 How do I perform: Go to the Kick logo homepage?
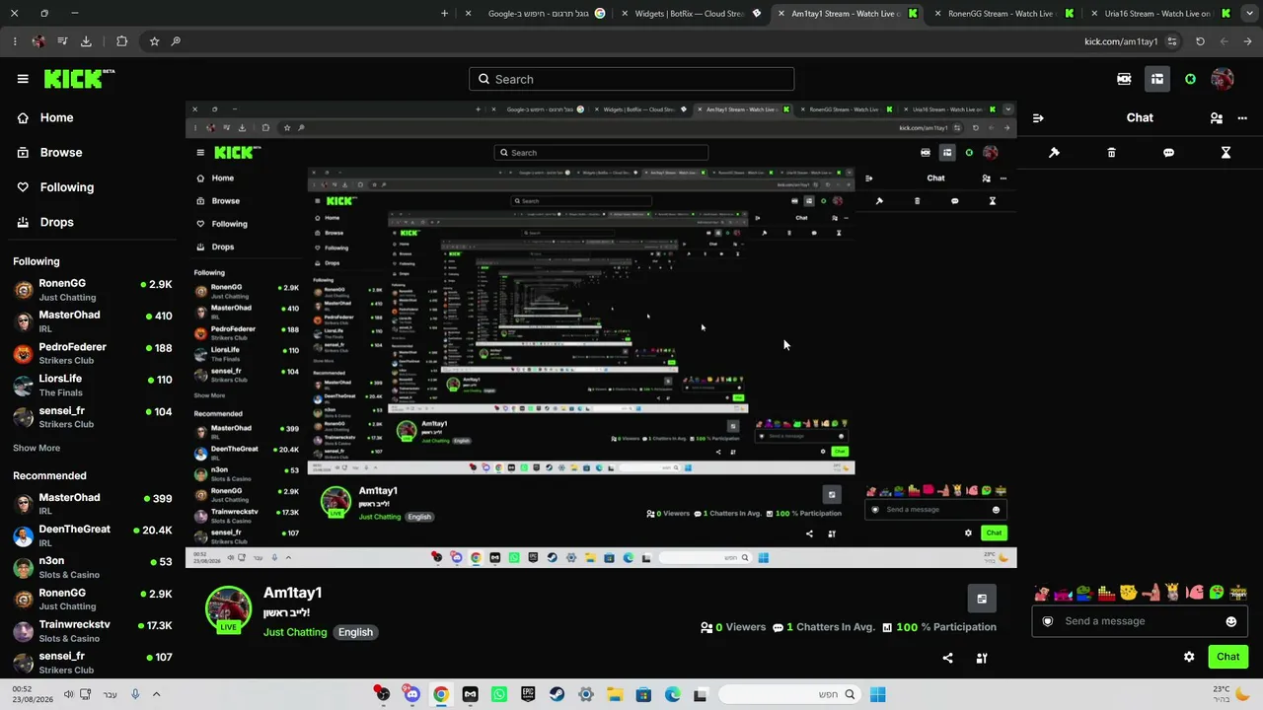click(79, 79)
